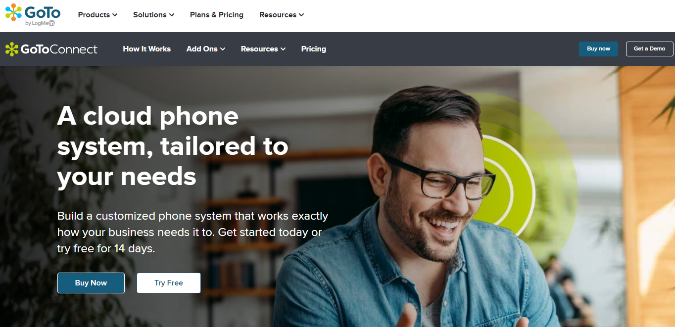Click the Products chevron arrow
Screen dimensions: 675x327
[115, 15]
